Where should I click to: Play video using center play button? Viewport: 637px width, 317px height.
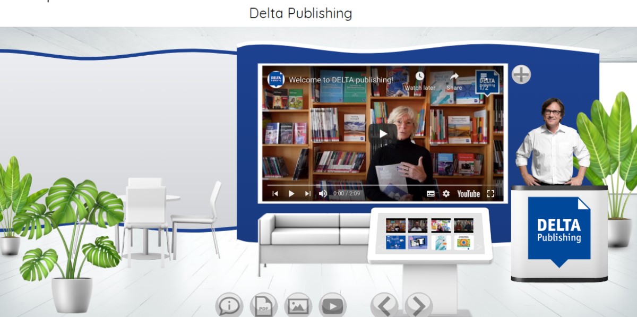pyautogui.click(x=382, y=133)
